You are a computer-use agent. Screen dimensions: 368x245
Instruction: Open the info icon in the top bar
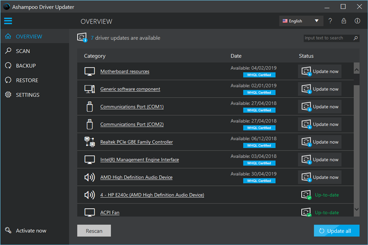pyautogui.click(x=357, y=21)
